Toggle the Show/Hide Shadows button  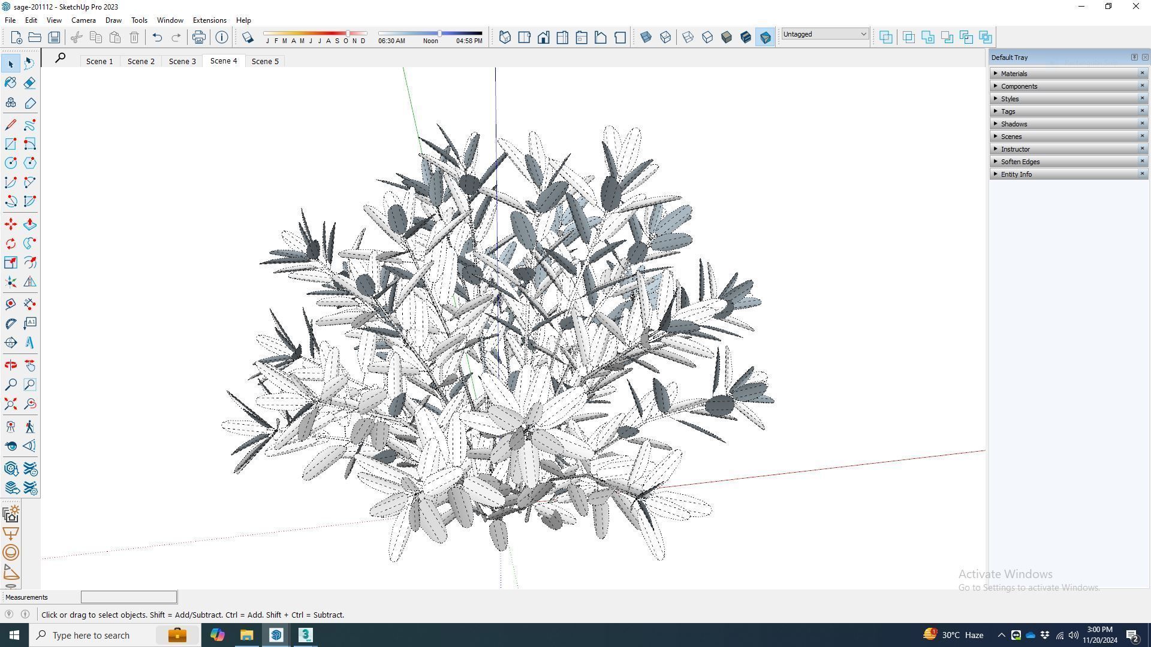pos(248,37)
